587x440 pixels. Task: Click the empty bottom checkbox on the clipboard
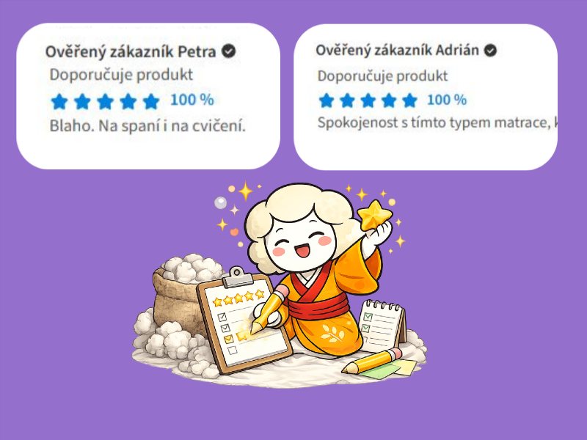click(233, 351)
